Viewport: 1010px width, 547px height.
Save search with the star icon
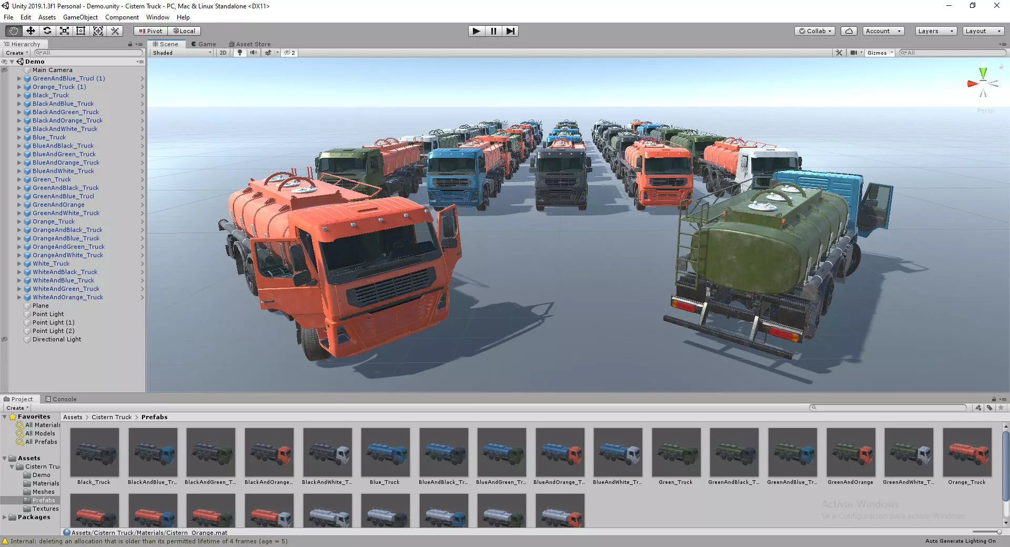point(1001,408)
